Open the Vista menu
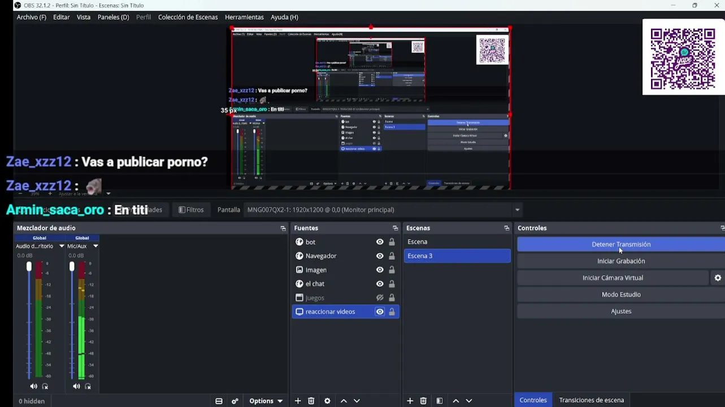This screenshot has width=725, height=407. pyautogui.click(x=84, y=17)
